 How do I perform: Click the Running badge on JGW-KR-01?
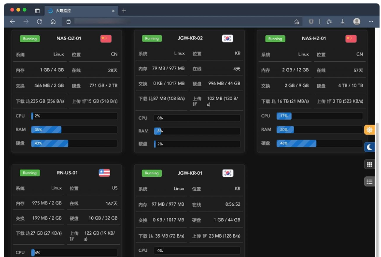pyautogui.click(x=152, y=173)
